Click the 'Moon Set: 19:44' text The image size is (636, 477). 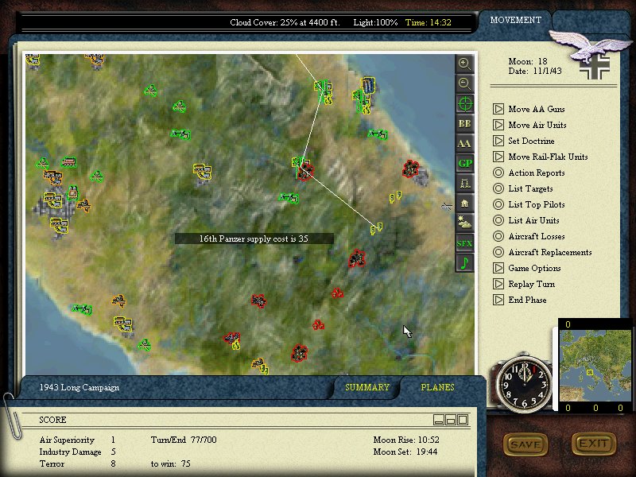[405, 452]
